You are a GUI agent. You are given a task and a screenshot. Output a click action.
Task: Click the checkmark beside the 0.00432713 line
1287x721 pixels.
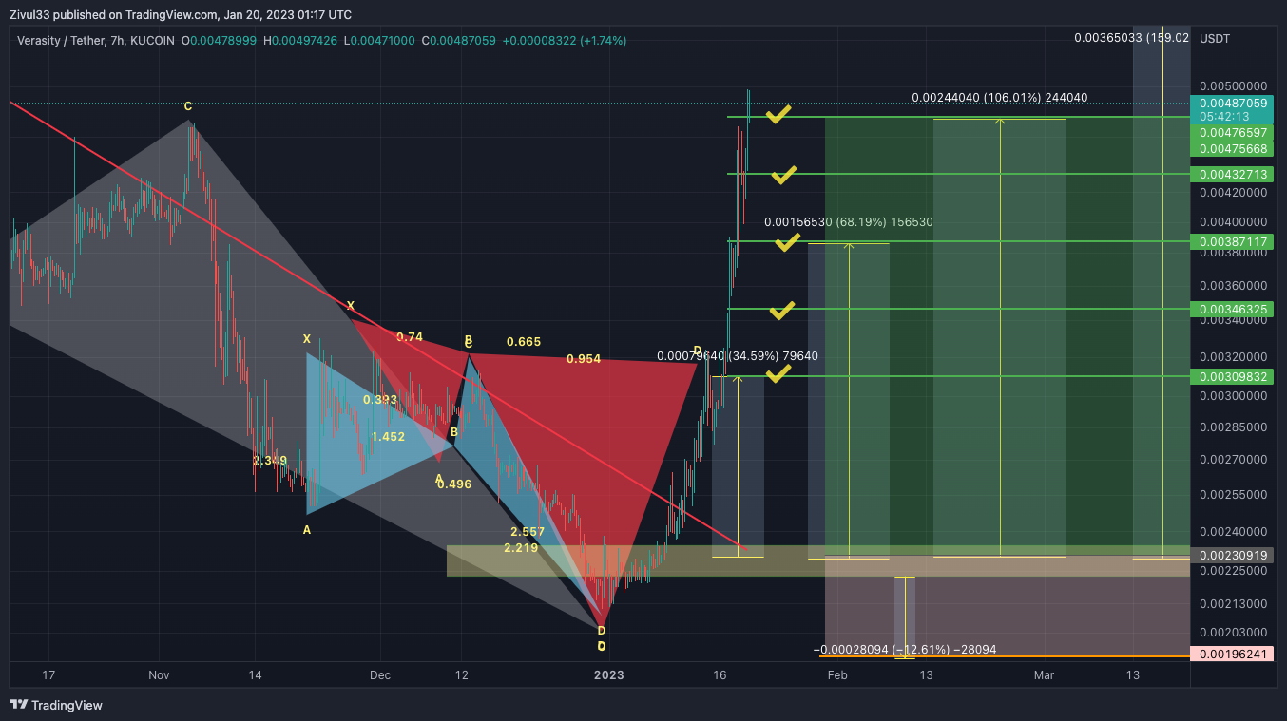[x=783, y=174]
